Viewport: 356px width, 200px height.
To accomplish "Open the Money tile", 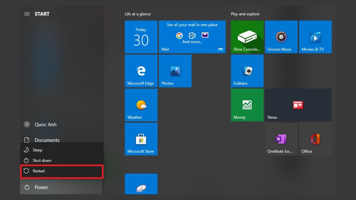I will coord(247,105).
